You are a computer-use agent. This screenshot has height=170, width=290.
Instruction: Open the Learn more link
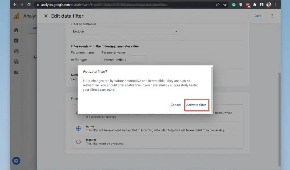click(x=106, y=90)
